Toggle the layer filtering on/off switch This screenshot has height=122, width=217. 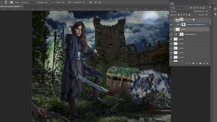pos(210,7)
